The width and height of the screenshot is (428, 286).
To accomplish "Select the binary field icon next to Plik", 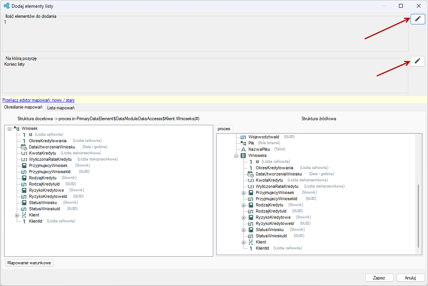I will pos(243,143).
